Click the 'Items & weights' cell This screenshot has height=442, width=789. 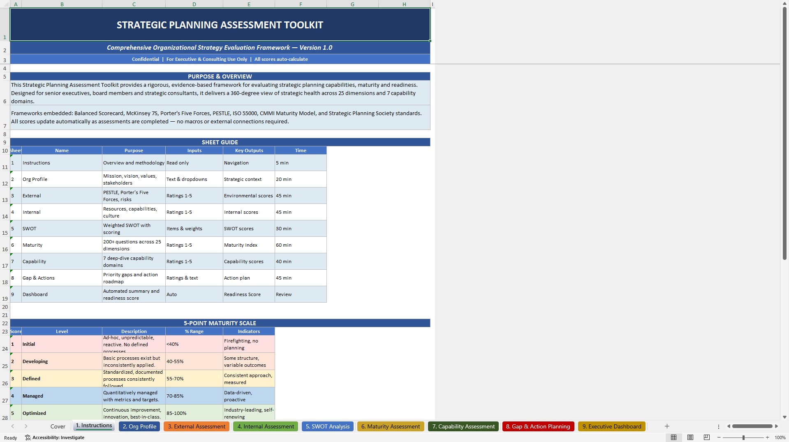click(194, 229)
